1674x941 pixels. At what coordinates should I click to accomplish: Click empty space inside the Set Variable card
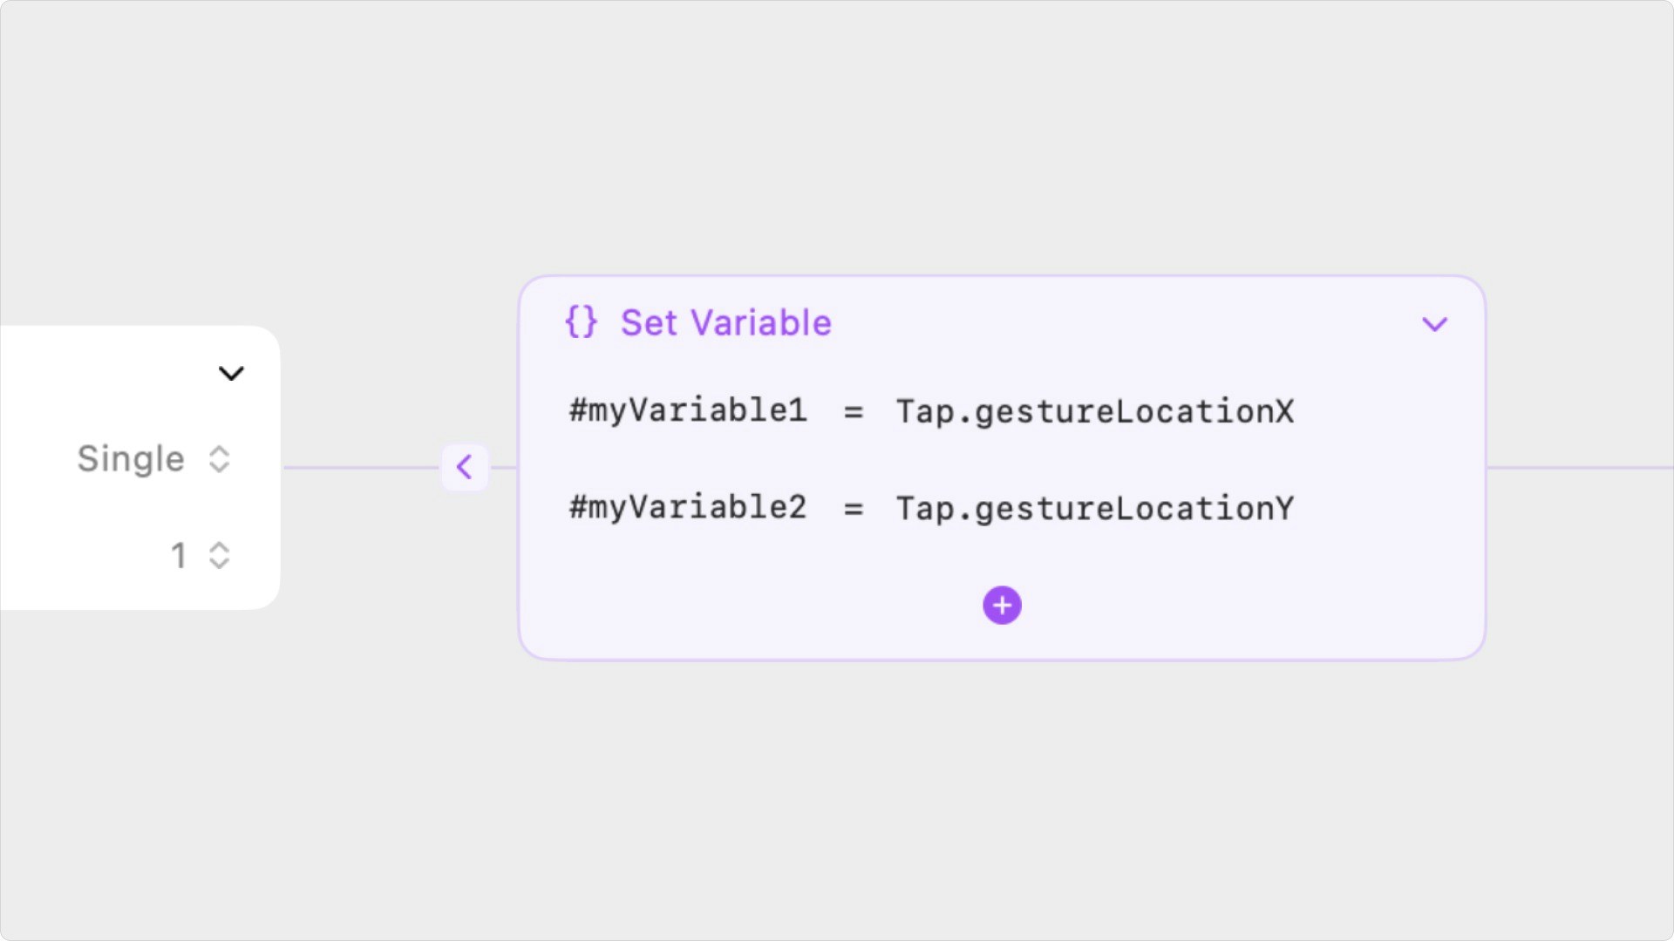[1221, 592]
